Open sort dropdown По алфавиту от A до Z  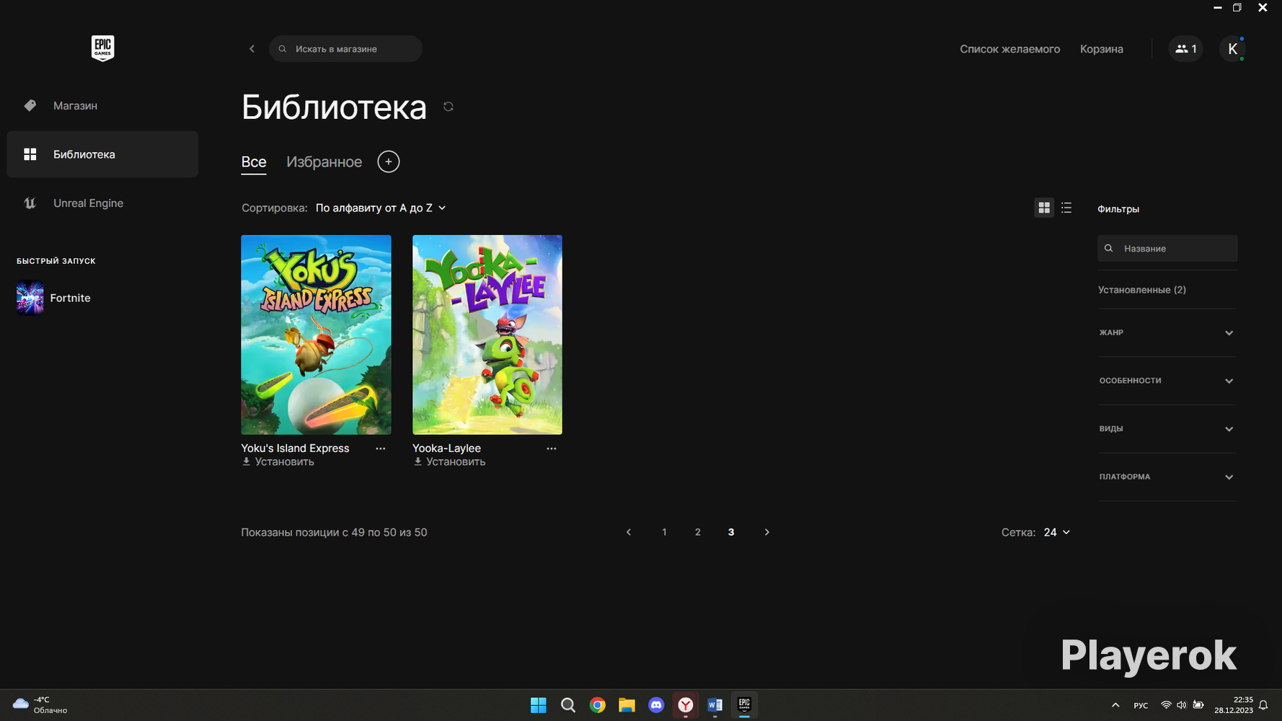coord(381,208)
